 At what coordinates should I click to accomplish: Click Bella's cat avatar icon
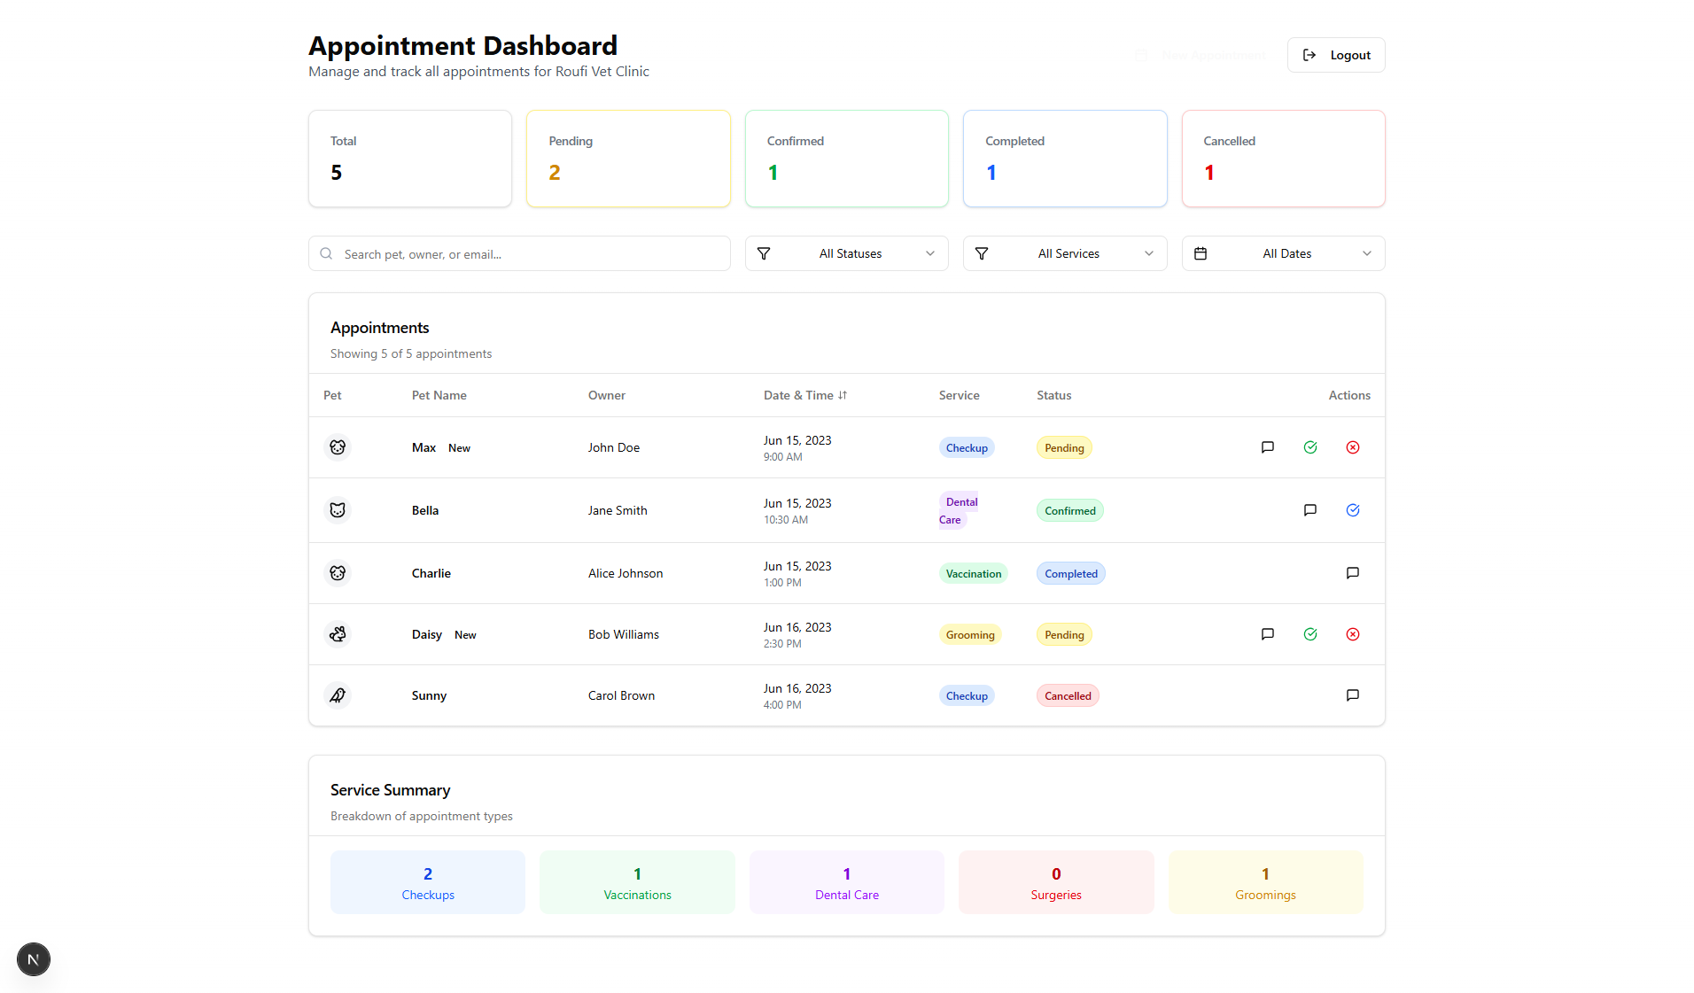point(338,510)
